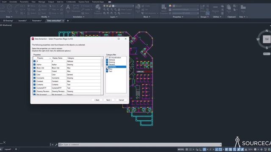Open a new drawing tab with plus

point(68,21)
